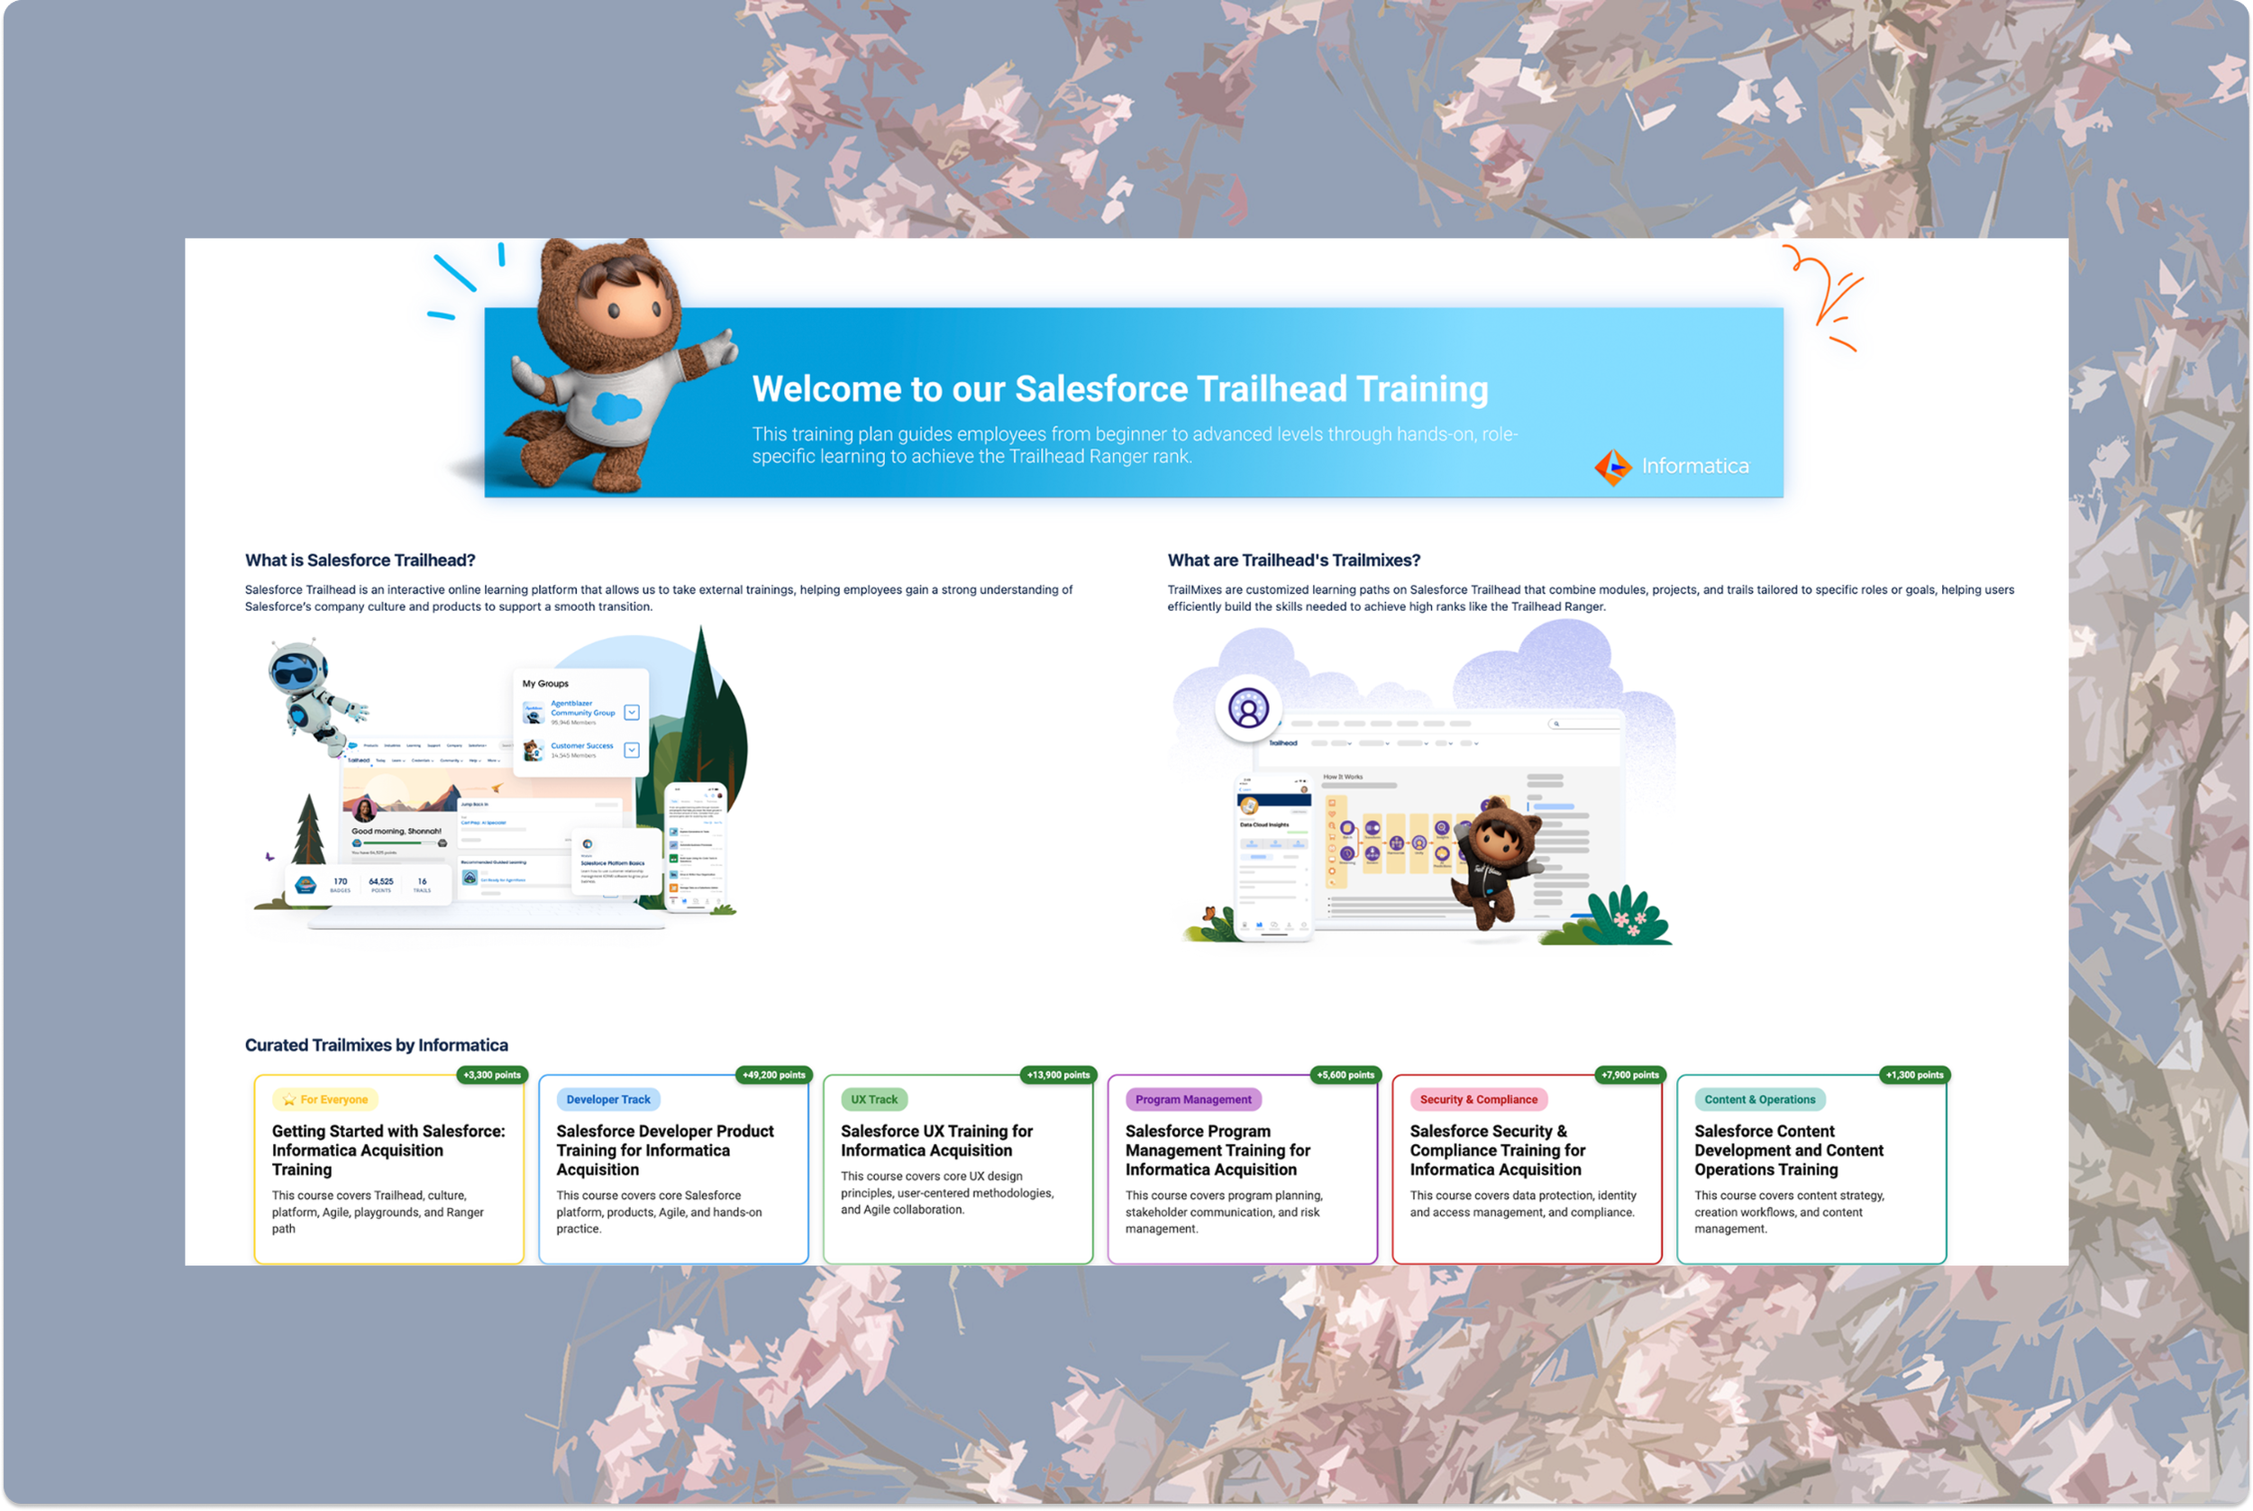Click the What are Trailhead's Trailmixes? heading
This screenshot has height=1511, width=2253.
(x=1293, y=560)
